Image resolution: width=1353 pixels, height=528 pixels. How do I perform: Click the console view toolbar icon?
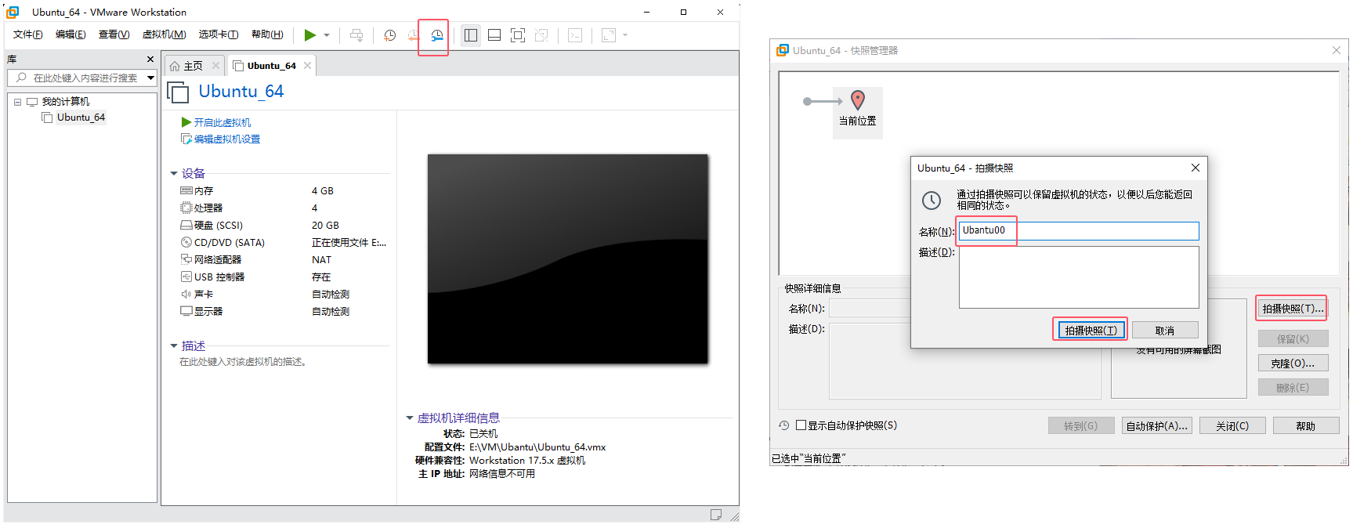point(575,35)
